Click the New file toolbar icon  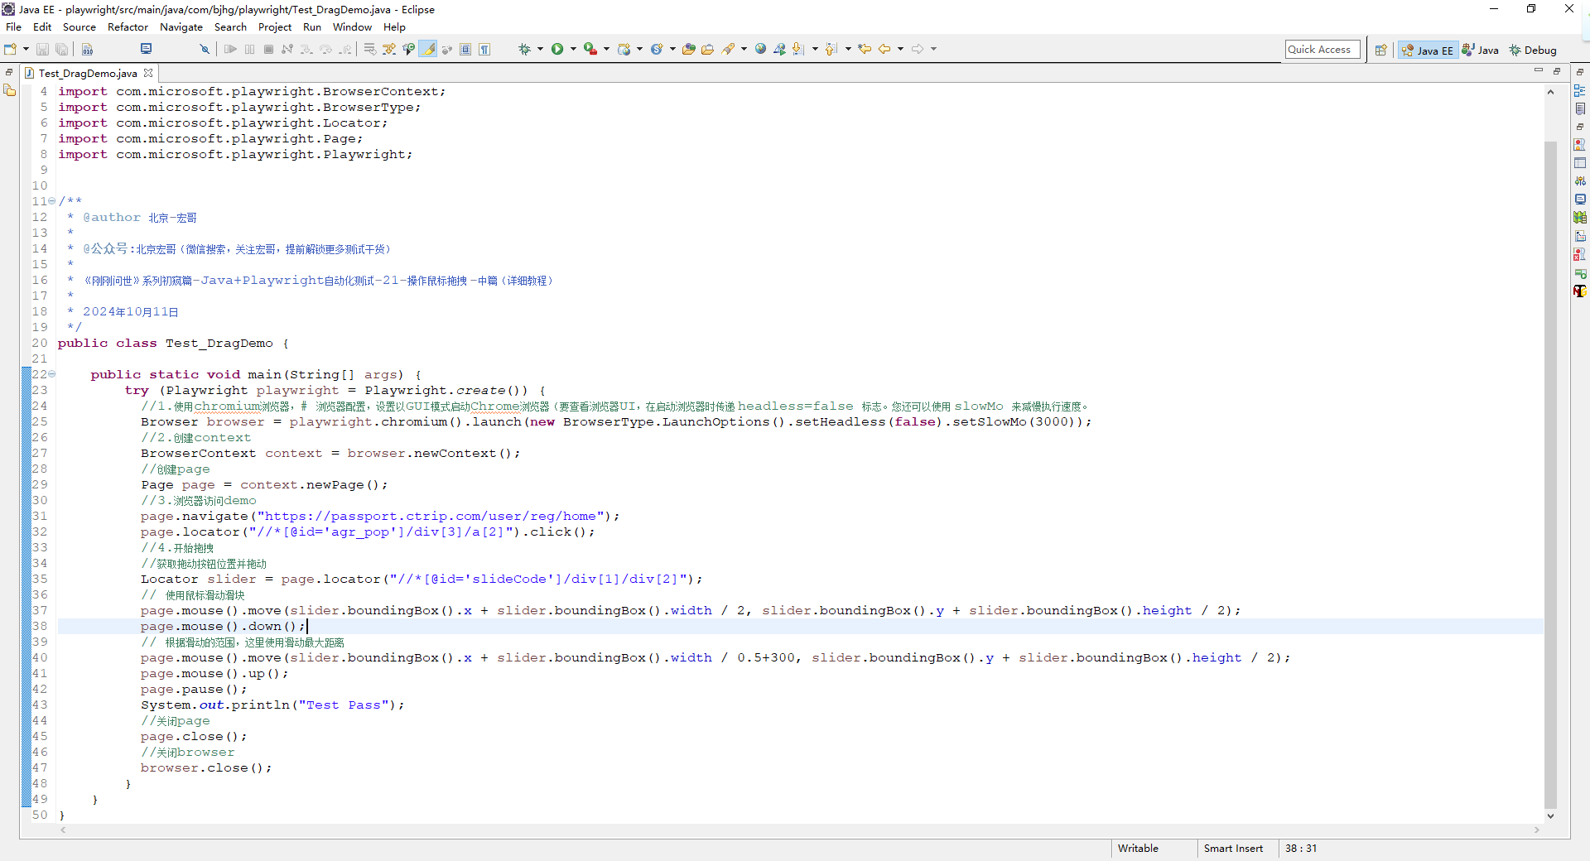coord(11,50)
